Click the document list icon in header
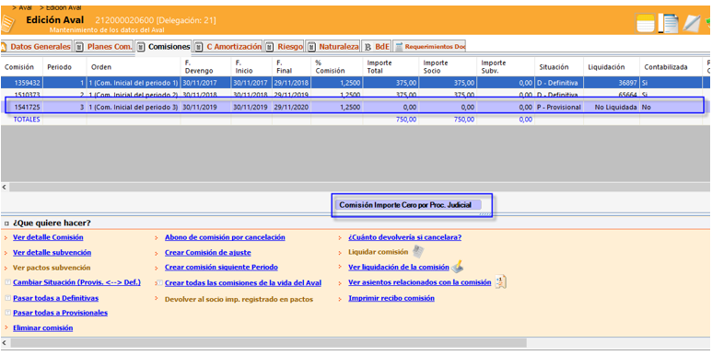This screenshot has height=355, width=712. click(x=669, y=24)
